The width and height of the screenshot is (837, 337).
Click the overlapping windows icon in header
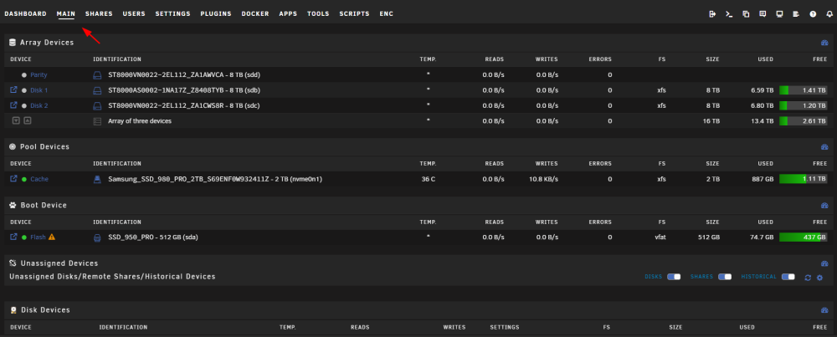click(746, 14)
